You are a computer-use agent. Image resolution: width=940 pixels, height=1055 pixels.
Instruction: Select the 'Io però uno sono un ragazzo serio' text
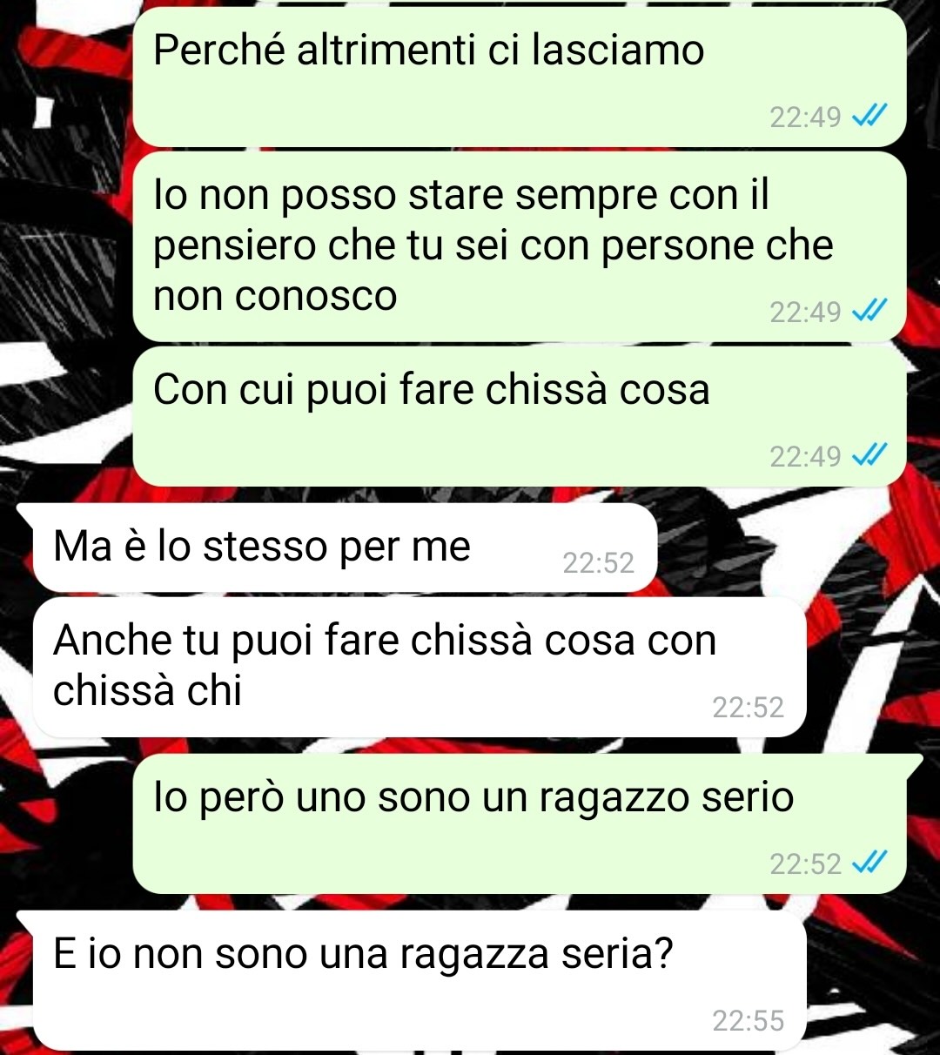click(x=473, y=797)
